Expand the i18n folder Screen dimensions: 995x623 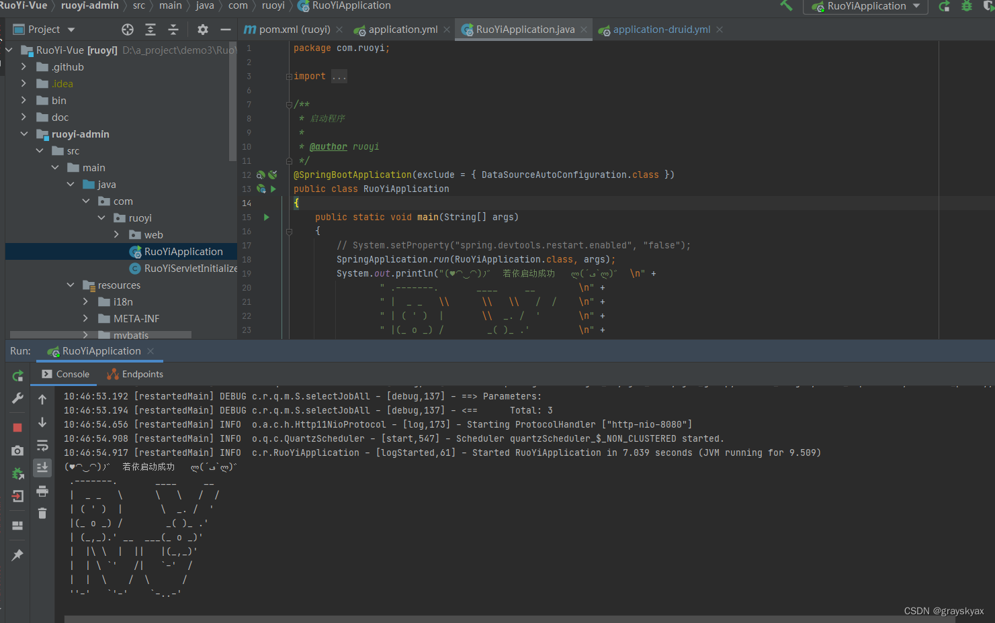point(85,302)
